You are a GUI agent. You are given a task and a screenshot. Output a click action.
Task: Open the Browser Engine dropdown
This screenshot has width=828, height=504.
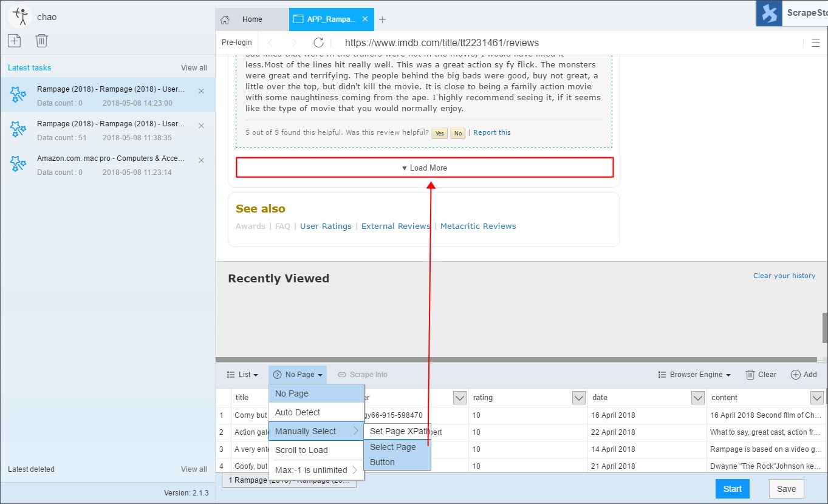click(694, 375)
